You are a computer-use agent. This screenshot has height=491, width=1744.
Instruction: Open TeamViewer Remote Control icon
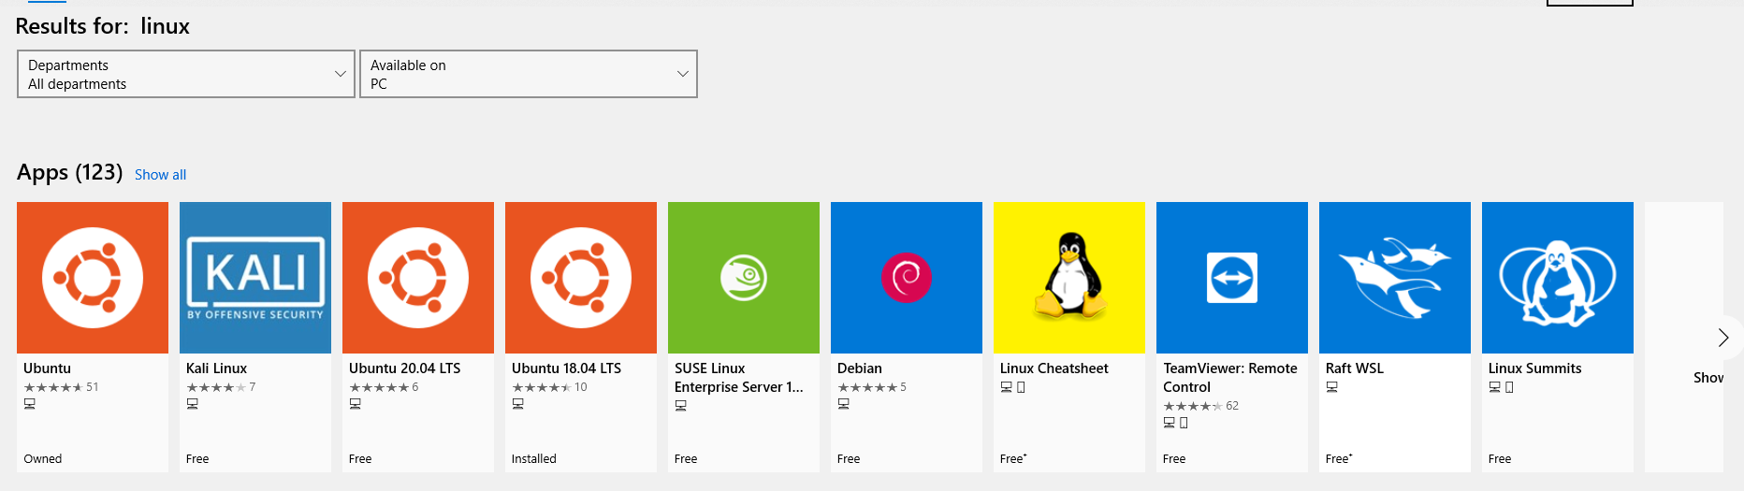(1232, 278)
